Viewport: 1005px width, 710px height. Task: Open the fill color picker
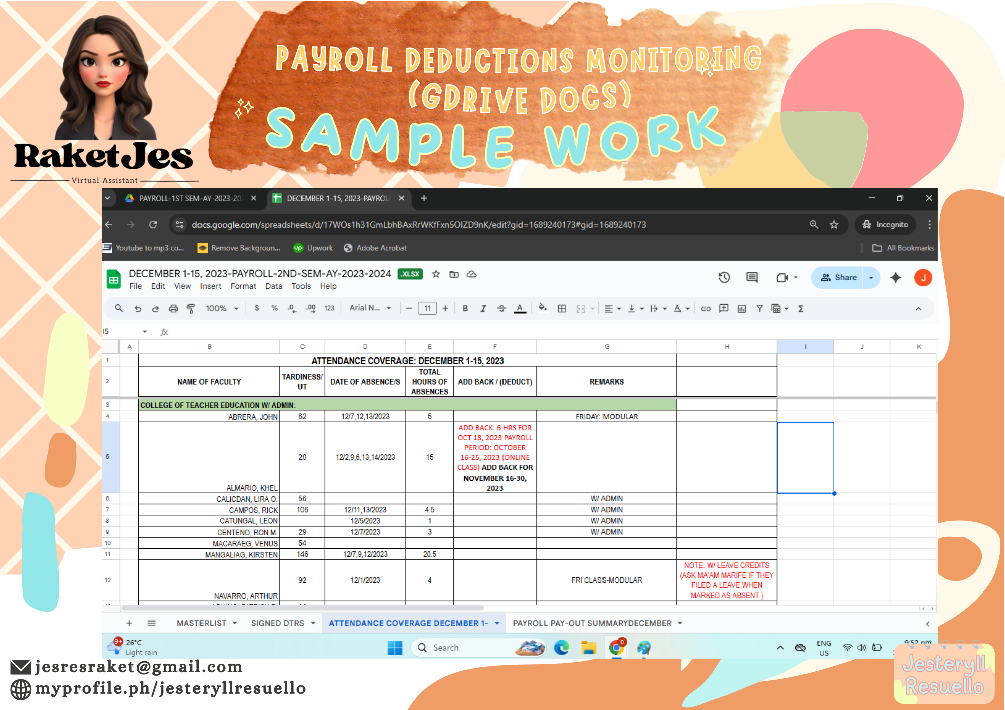tap(543, 308)
